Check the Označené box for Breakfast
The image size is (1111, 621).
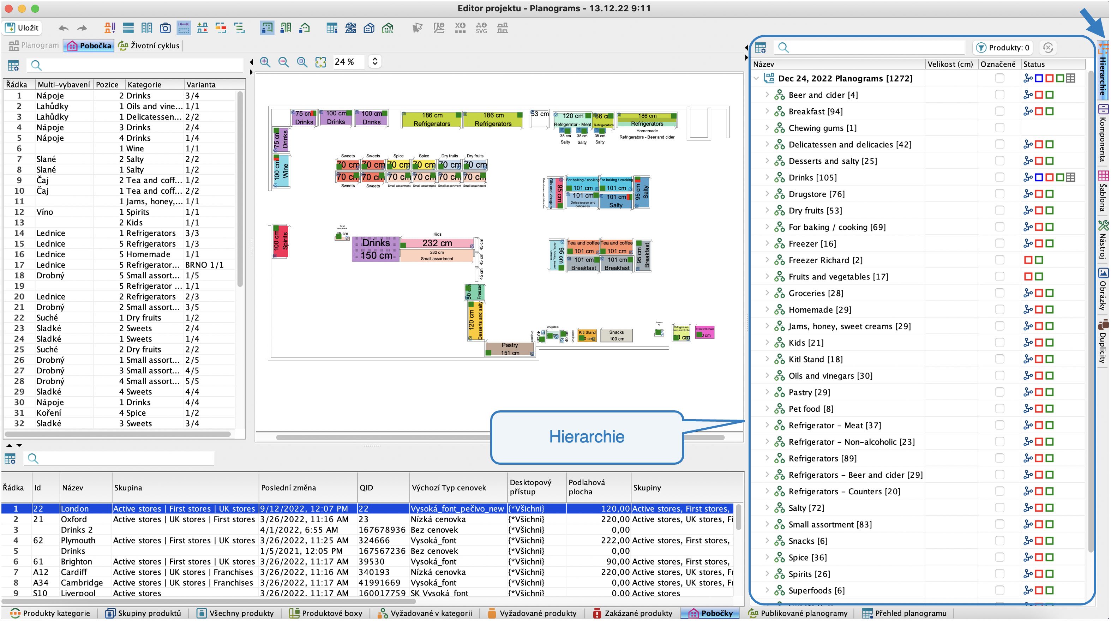(999, 111)
